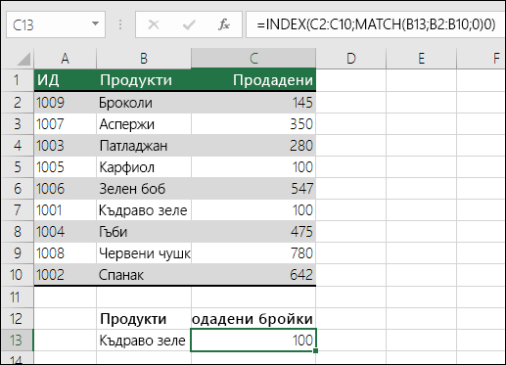The image size is (506, 365).
Task: Select cell with ID 1007
Action: pos(66,124)
